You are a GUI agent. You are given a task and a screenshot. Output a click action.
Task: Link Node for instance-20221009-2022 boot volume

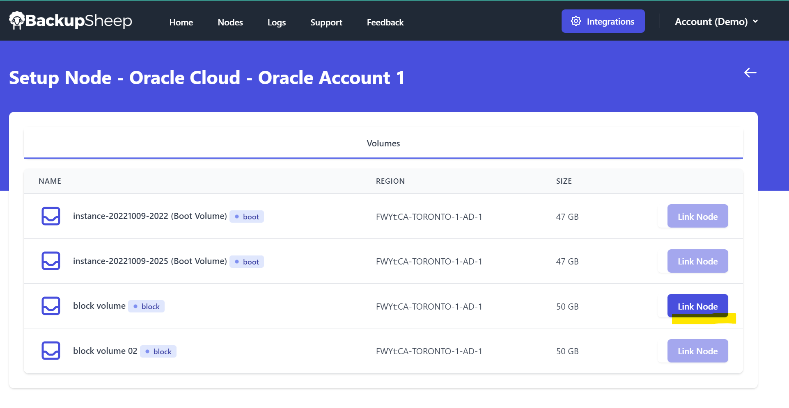tap(698, 216)
